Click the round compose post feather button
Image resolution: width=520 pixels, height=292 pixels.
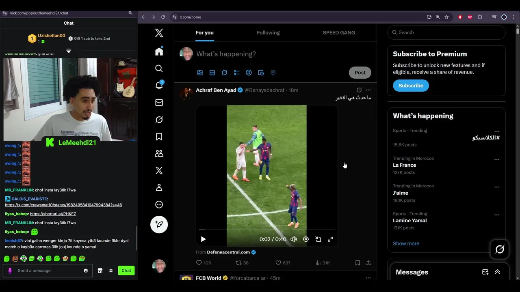(x=159, y=224)
